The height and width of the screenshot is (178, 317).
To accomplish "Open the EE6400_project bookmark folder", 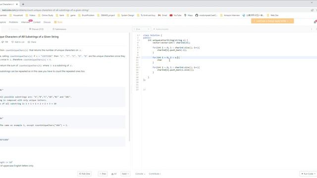I will pyautogui.click(x=106, y=15).
